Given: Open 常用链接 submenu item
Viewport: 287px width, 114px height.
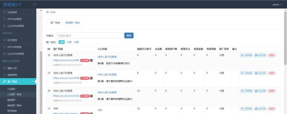Looking at the screenshot, I should tap(12, 111).
